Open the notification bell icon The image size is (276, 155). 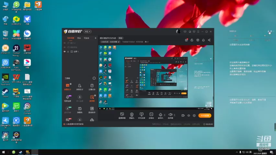click(203, 40)
